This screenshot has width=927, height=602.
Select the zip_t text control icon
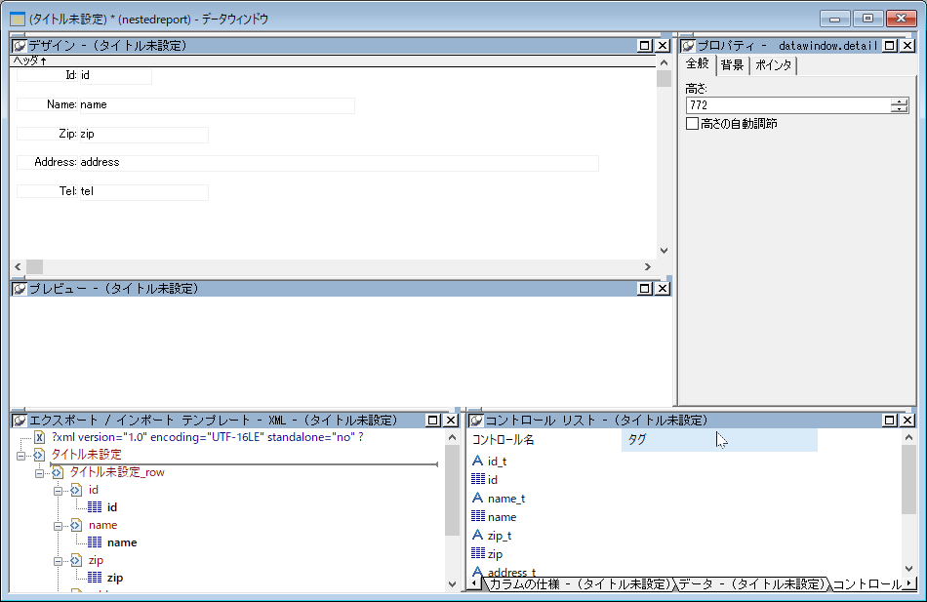478,536
